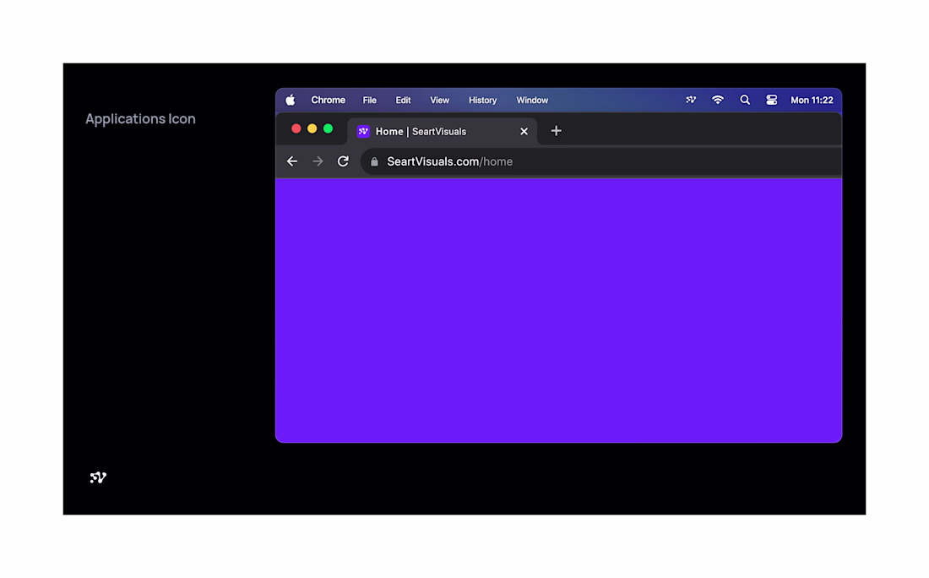929x578 pixels.
Task: Go back to the previous page
Action: tap(292, 161)
